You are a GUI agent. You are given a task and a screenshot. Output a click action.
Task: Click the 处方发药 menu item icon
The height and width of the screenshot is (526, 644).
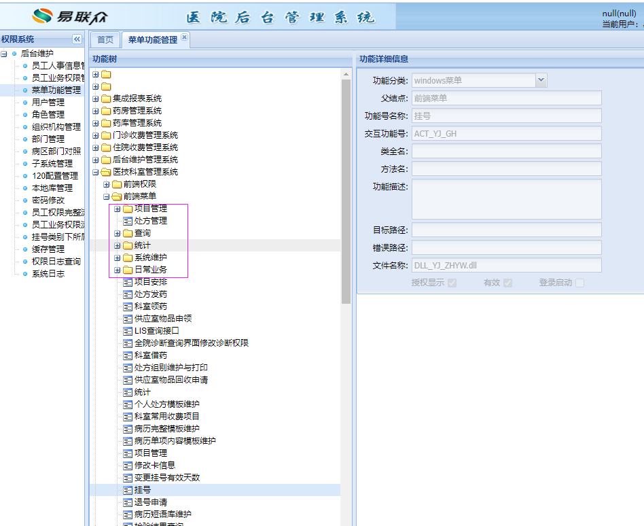click(128, 295)
